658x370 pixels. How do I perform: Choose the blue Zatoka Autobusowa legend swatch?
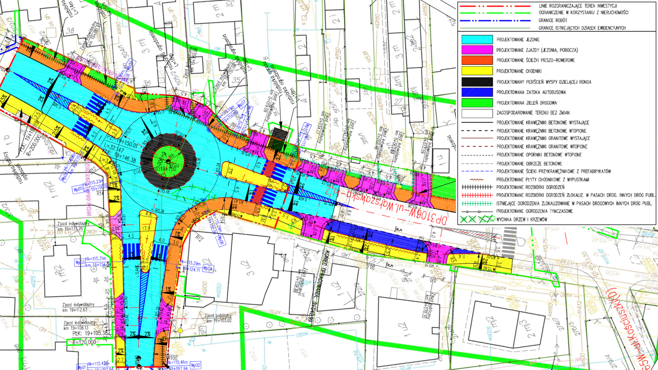477,92
